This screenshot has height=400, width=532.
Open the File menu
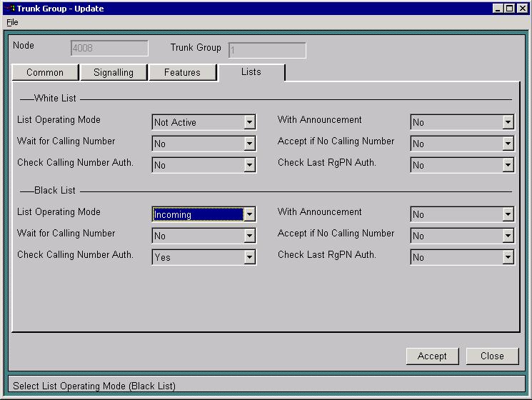click(12, 22)
